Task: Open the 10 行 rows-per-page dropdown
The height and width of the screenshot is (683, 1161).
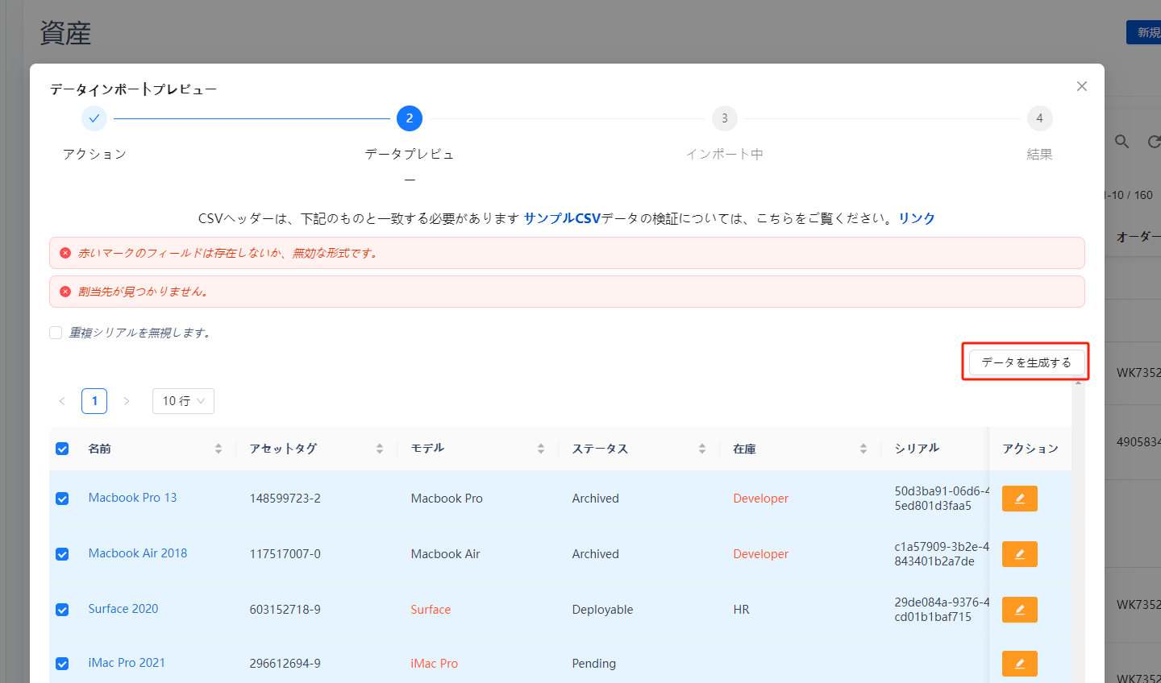Action: point(183,400)
